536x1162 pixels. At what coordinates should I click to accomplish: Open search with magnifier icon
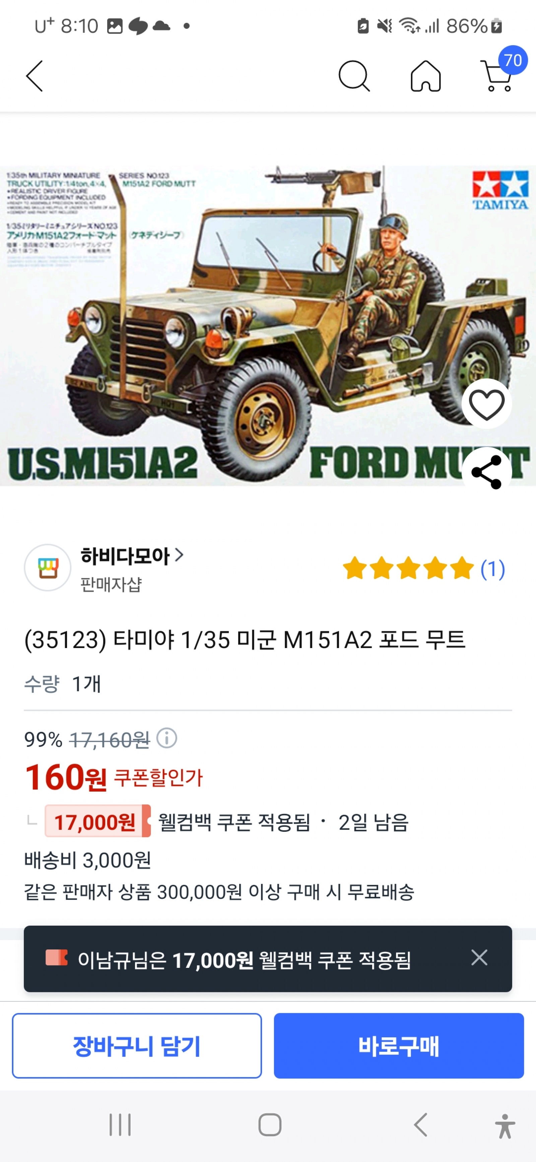click(354, 76)
